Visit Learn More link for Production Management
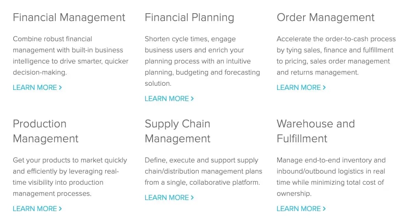407x221 pixels. click(x=35, y=209)
